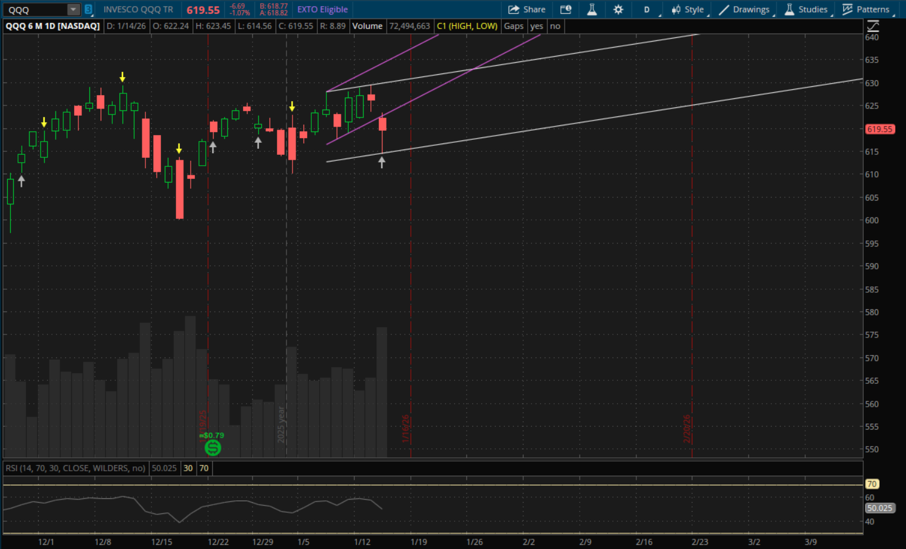Select the Gaps 'yes' option

pos(536,26)
